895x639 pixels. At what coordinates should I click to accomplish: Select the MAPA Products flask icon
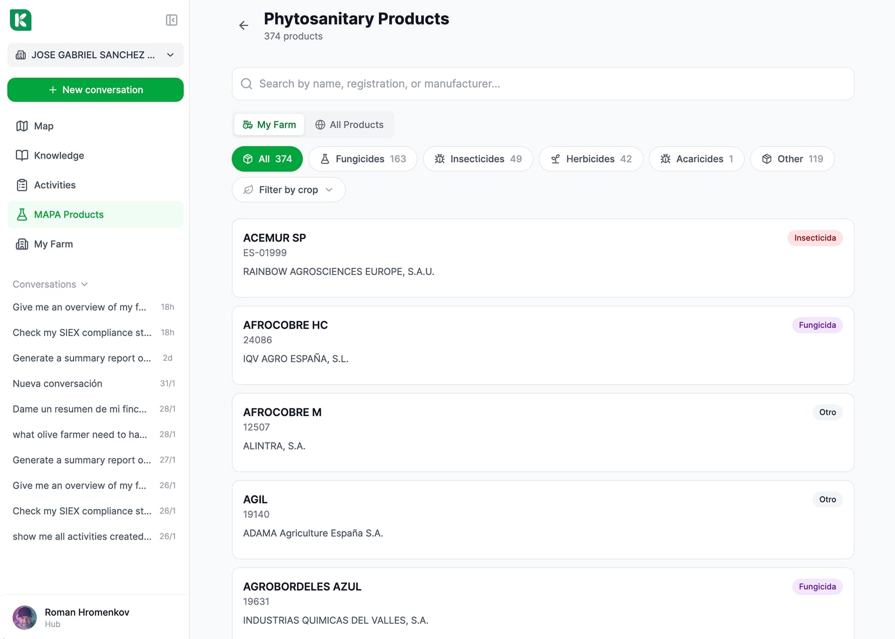(x=22, y=214)
